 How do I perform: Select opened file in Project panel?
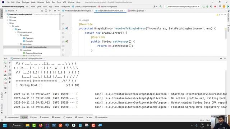[x=42, y=11]
